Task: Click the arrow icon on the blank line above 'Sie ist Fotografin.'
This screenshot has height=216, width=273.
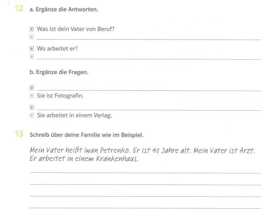Action: coord(32,88)
